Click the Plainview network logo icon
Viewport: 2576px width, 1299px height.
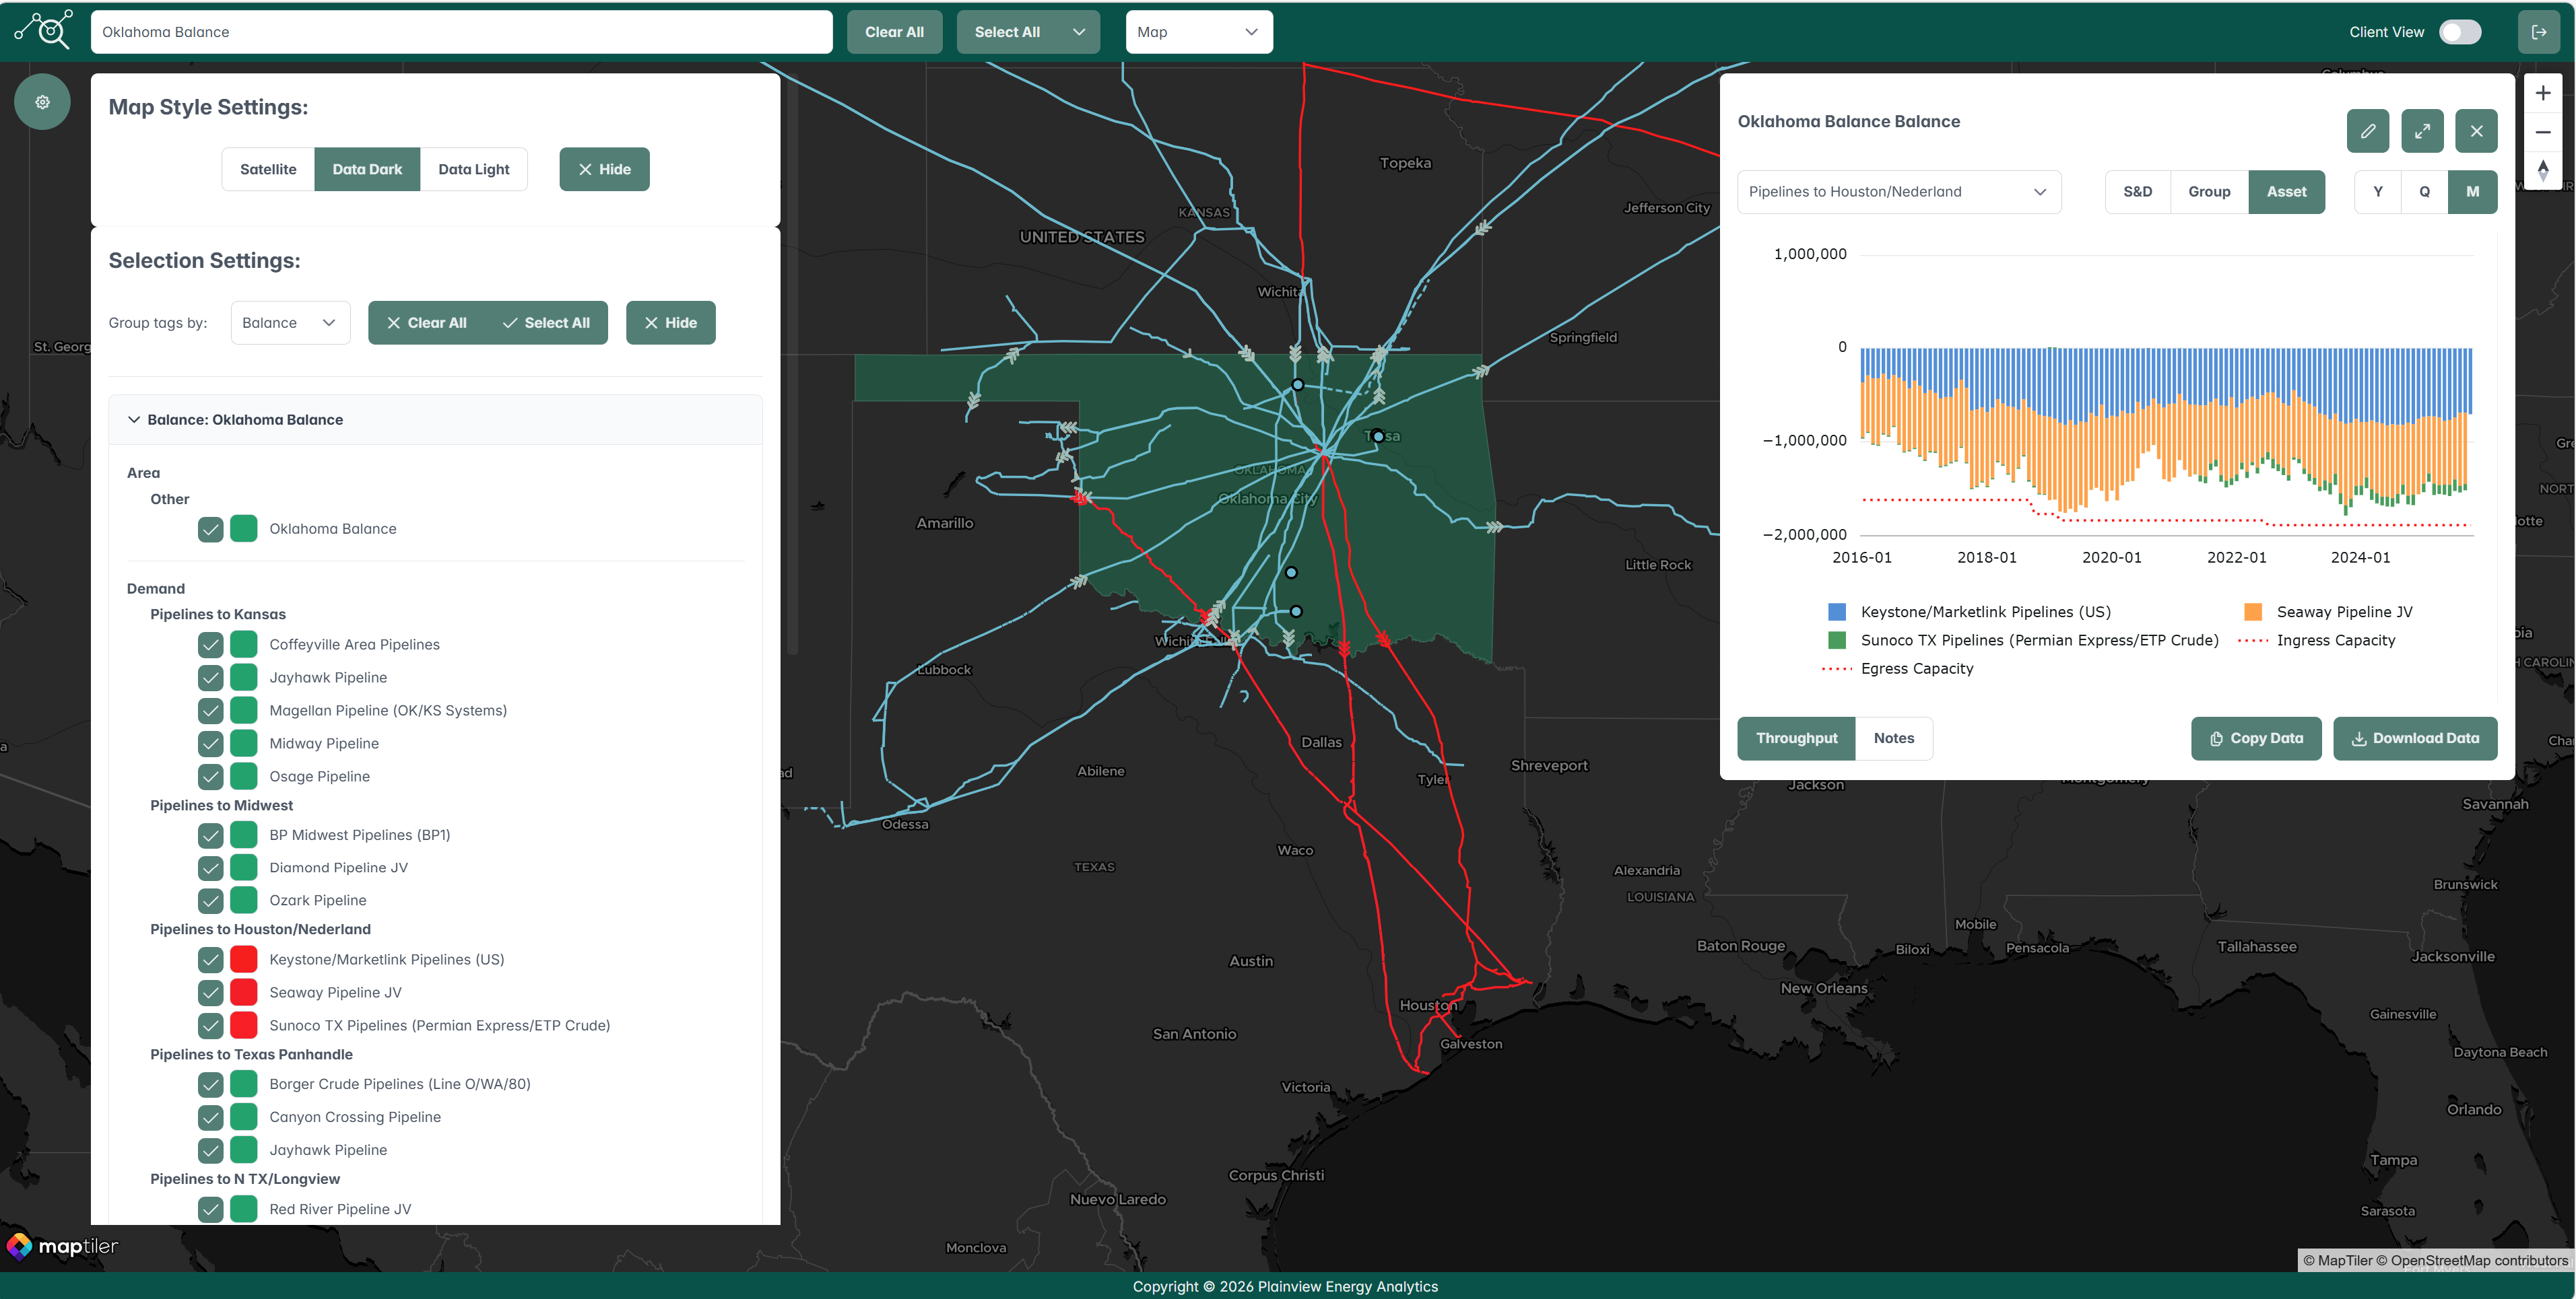click(x=44, y=30)
